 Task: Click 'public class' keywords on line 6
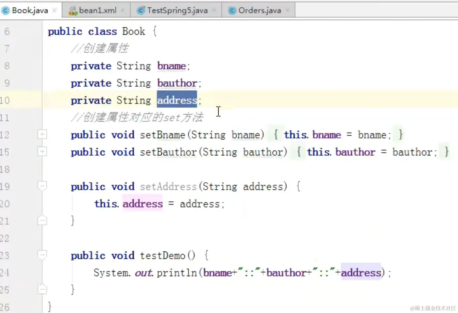click(x=82, y=31)
